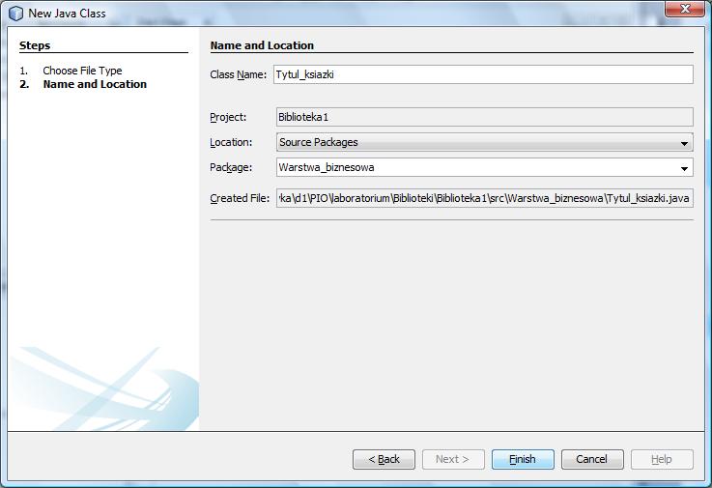Click the 'Project:' label
The width and height of the screenshot is (712, 488).
(228, 117)
